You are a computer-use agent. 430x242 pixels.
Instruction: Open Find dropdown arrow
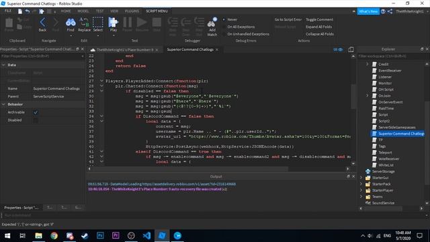coord(71,36)
